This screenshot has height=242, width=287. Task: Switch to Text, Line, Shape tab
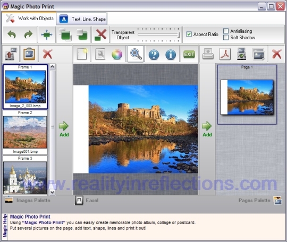click(x=82, y=19)
